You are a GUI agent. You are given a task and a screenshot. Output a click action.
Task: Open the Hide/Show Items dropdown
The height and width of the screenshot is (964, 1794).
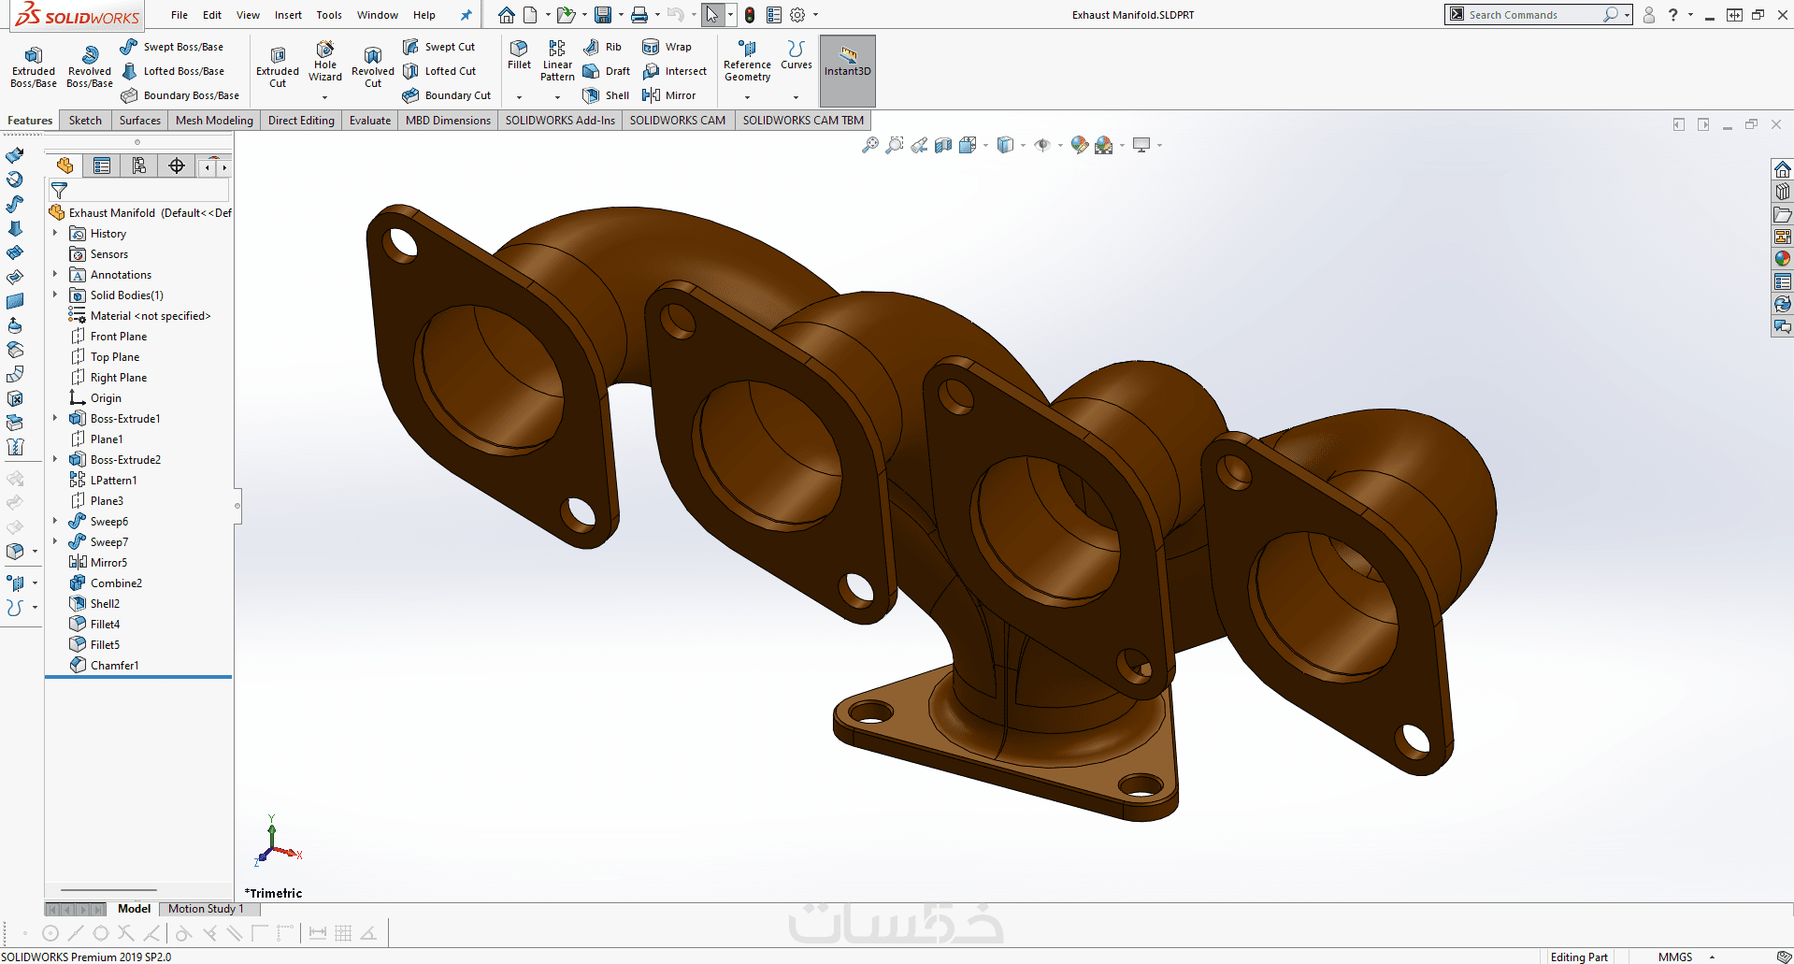[1060, 145]
